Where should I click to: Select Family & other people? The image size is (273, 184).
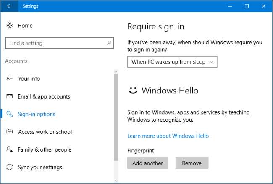click(45, 149)
